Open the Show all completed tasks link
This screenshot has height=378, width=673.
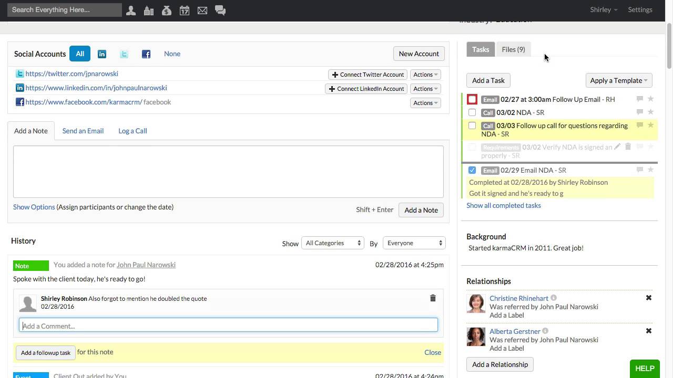click(503, 205)
